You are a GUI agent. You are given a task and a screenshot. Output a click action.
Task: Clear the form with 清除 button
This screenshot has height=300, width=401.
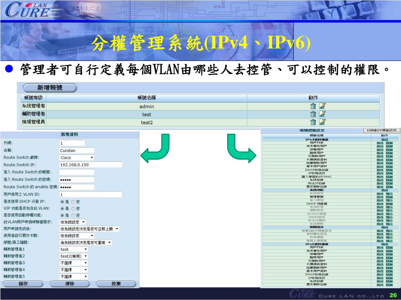pos(70,284)
